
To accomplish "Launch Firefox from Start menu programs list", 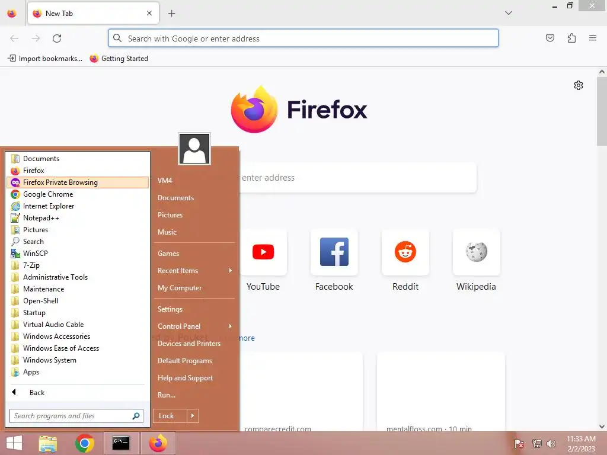I will pyautogui.click(x=78, y=171).
